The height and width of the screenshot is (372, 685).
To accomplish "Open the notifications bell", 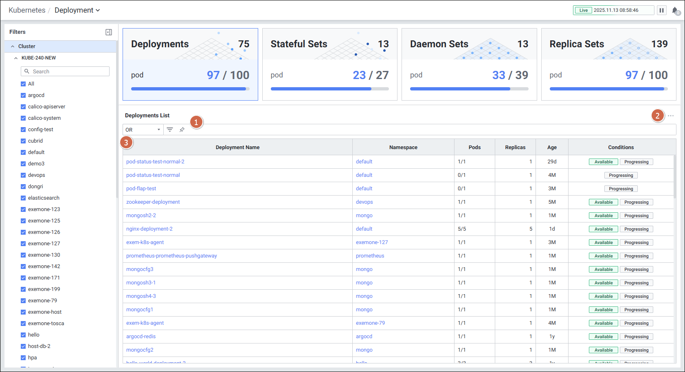I will (675, 11).
